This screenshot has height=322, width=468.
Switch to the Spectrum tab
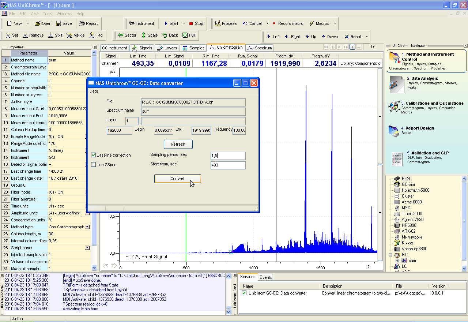pyautogui.click(x=260, y=48)
